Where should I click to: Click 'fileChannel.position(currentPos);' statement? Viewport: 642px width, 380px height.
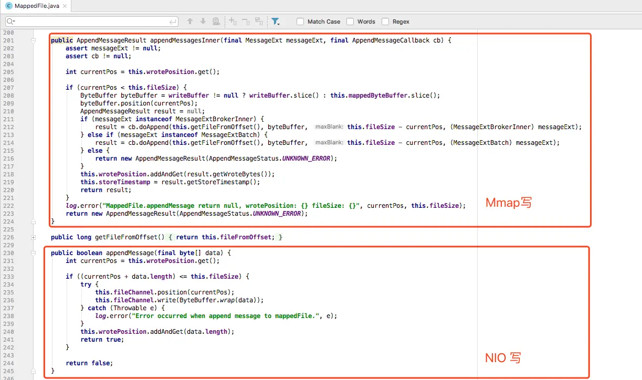point(174,292)
